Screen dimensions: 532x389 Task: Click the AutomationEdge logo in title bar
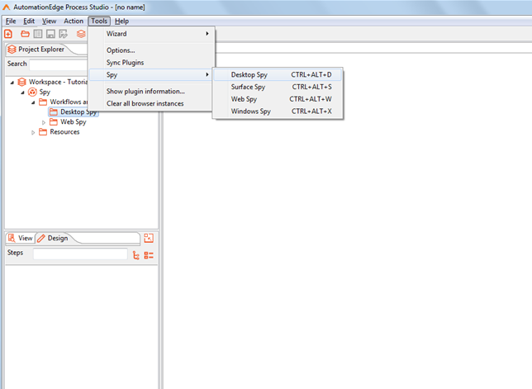pyautogui.click(x=6, y=7)
